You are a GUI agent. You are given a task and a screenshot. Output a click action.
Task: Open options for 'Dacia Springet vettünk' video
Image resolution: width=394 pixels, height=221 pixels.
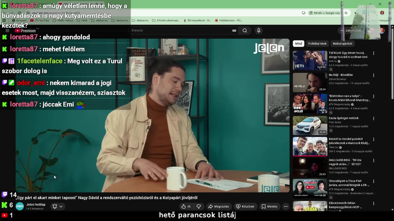[374, 118]
